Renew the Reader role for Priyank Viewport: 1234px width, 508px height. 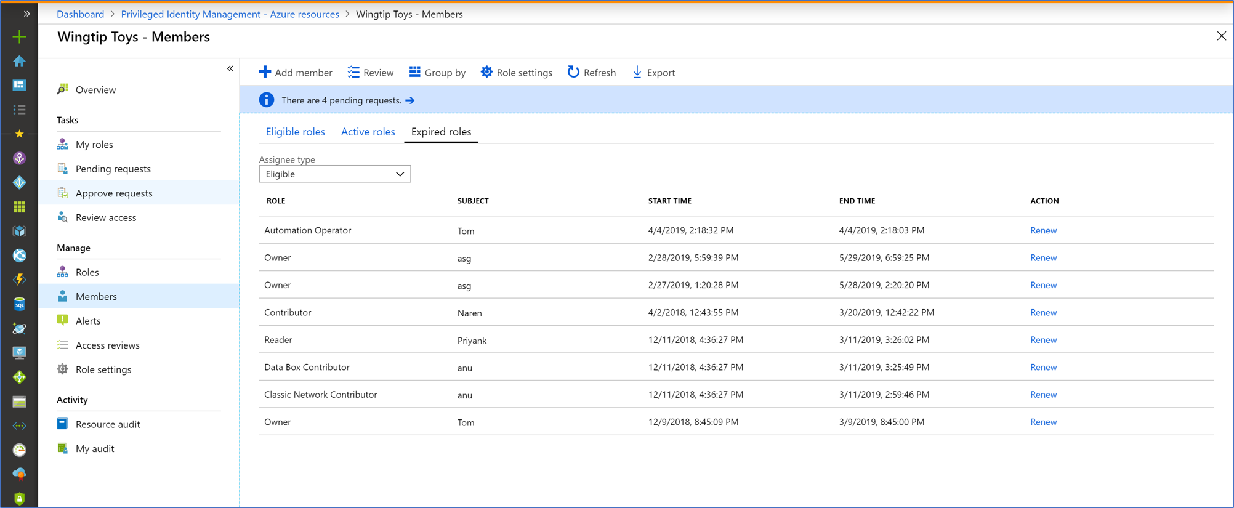(x=1043, y=340)
